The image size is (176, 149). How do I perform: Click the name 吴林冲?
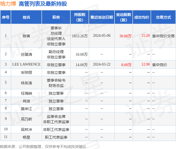(x=26, y=130)
